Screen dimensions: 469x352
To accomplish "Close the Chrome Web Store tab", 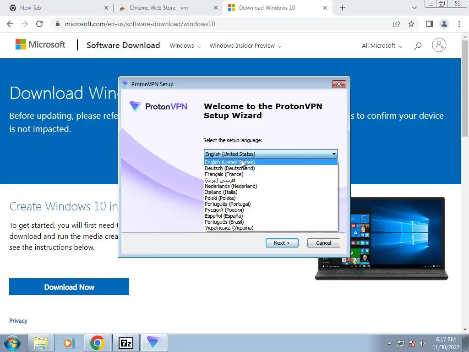I will click(x=216, y=8).
